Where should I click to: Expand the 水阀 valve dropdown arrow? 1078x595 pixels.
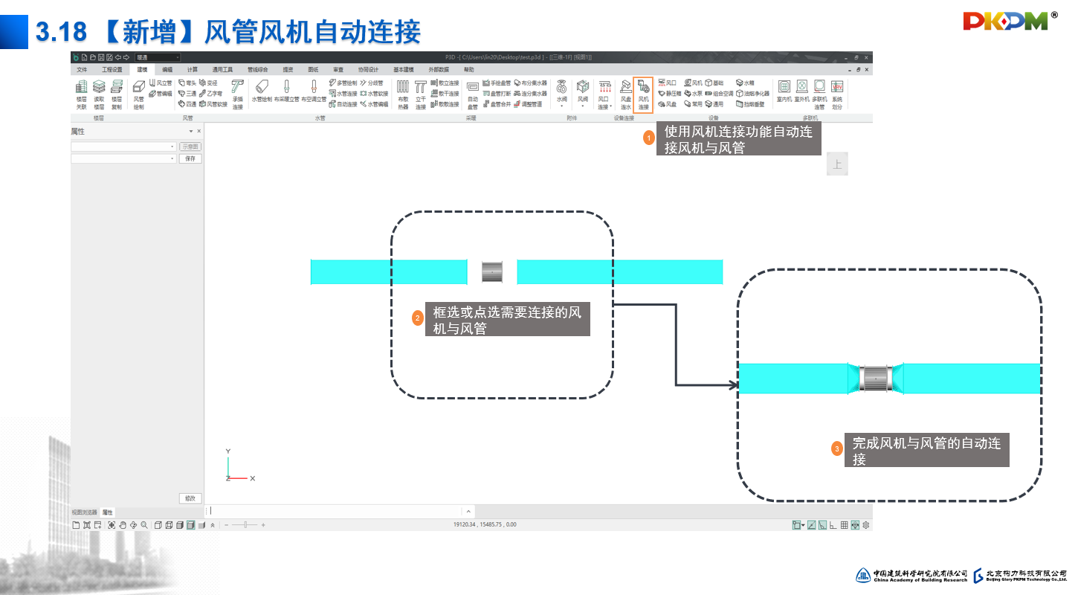[x=561, y=106]
